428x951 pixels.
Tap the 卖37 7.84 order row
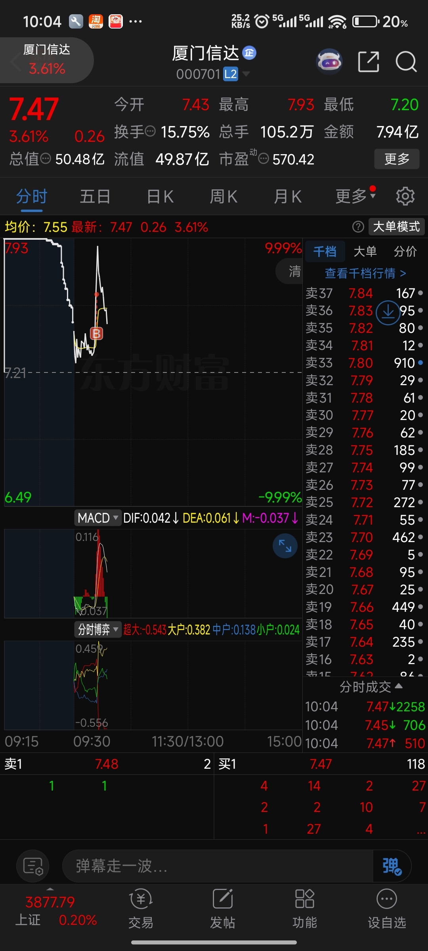click(365, 293)
